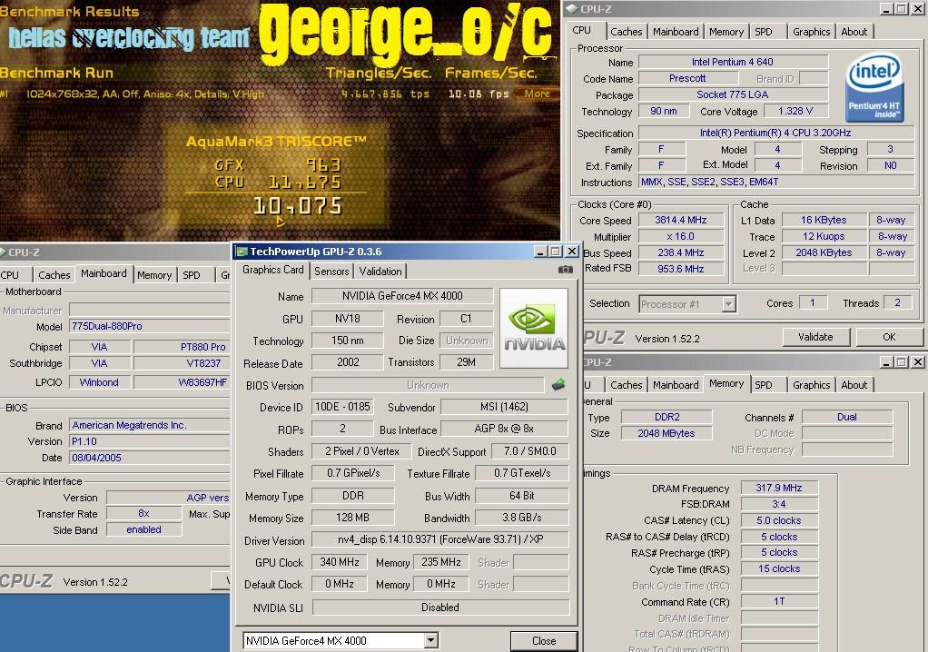928x652 pixels.
Task: Click the Channels # value Dual
Action: tap(847, 417)
